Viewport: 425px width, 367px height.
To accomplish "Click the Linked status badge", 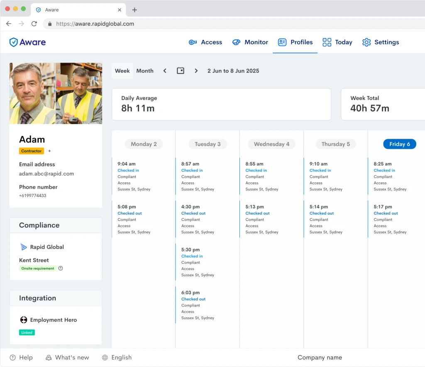I will coord(27,333).
